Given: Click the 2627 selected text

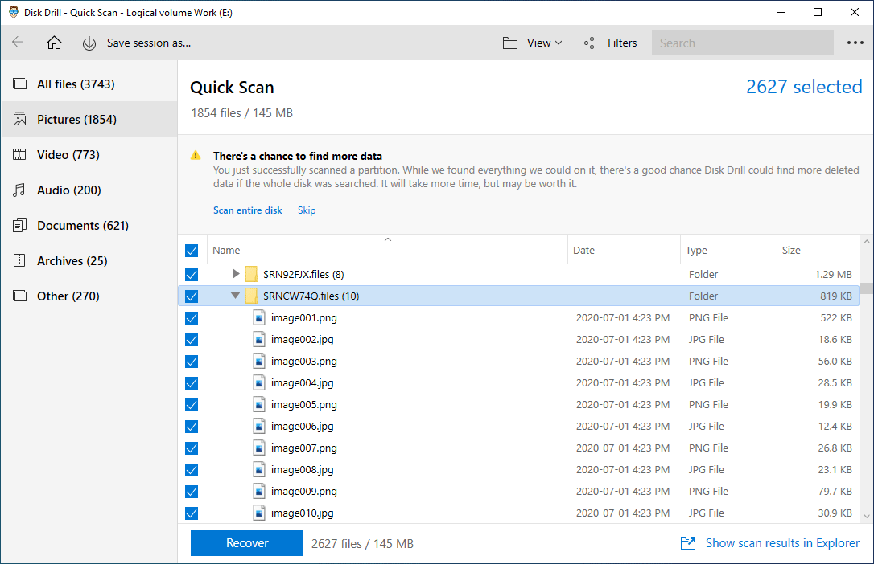Looking at the screenshot, I should pyautogui.click(x=804, y=87).
